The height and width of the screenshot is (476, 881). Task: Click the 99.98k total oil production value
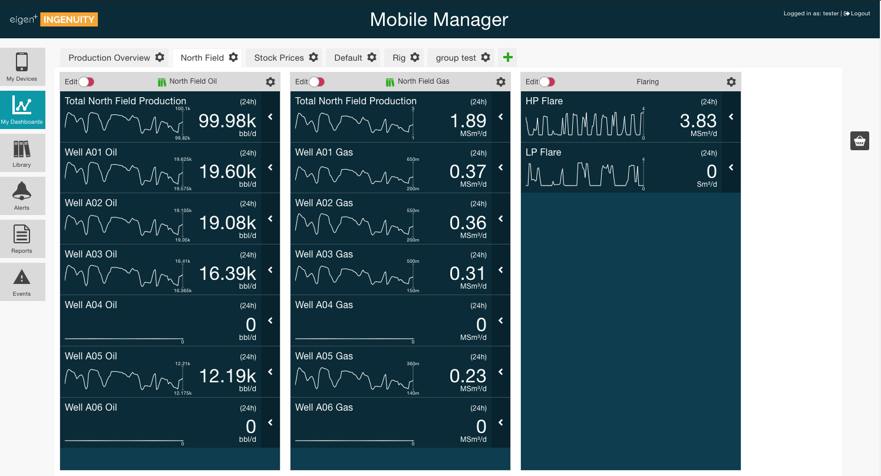pyautogui.click(x=227, y=121)
